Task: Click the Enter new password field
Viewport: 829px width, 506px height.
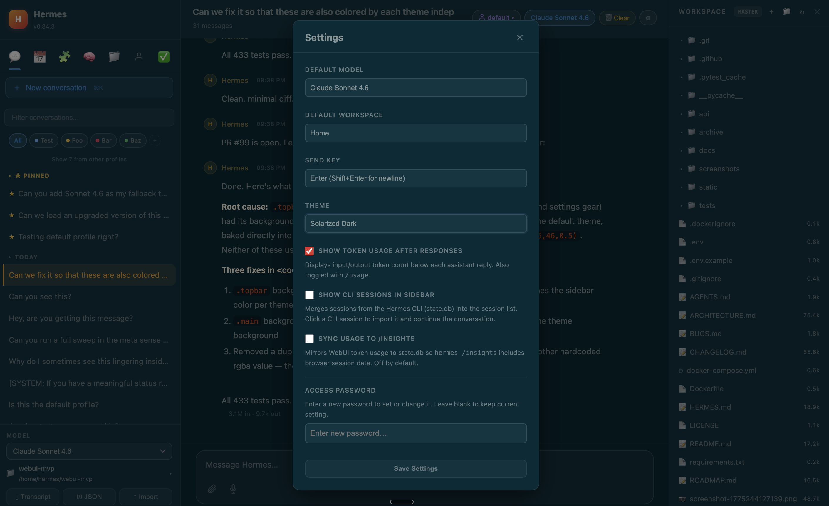Action: 416,433
